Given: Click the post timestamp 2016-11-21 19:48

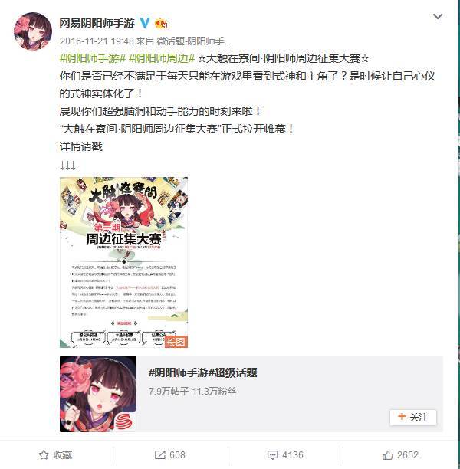Looking at the screenshot, I should click(97, 41).
